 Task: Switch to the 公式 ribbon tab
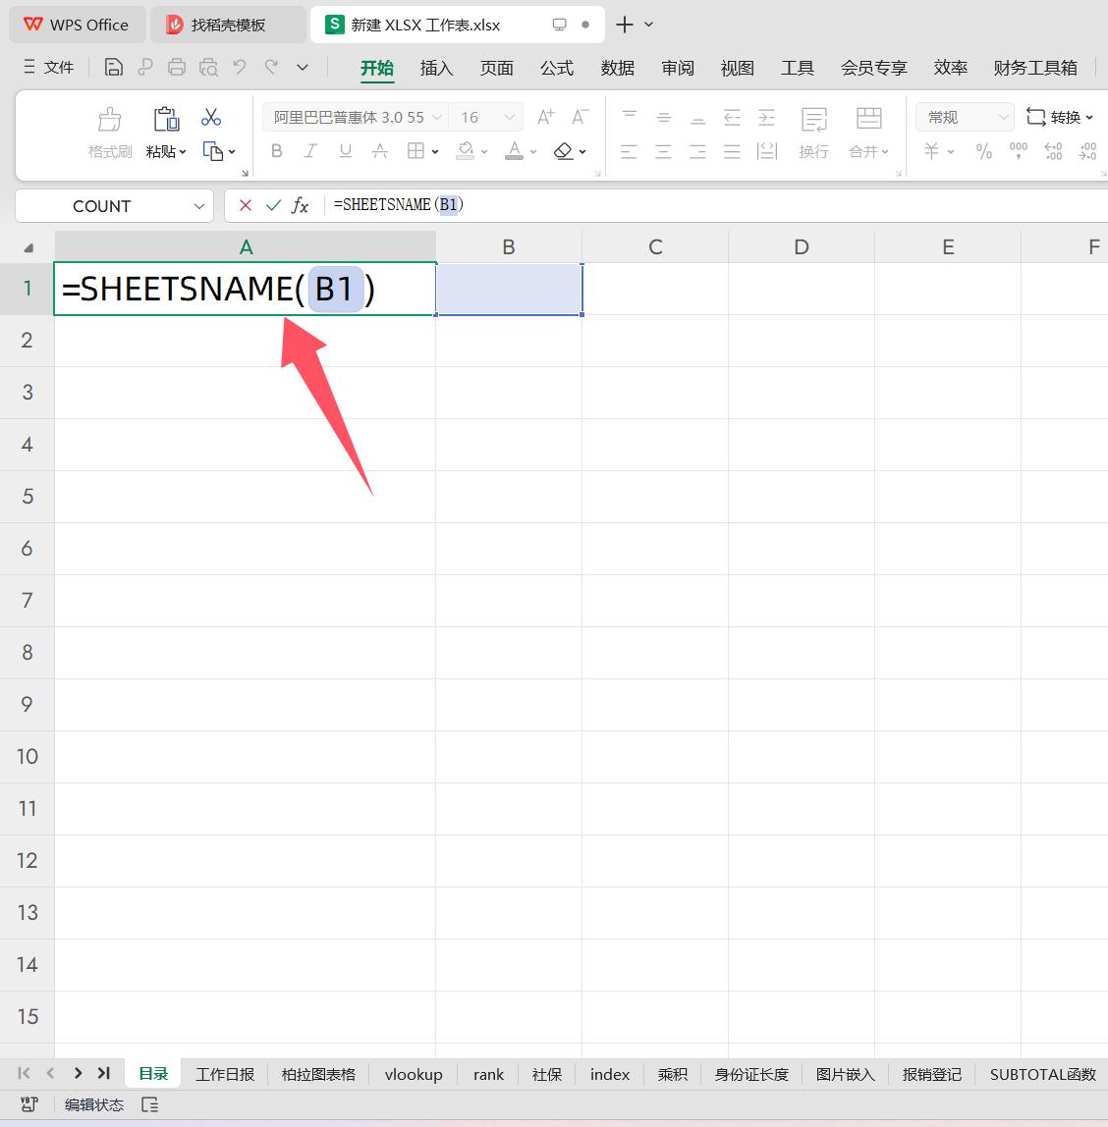point(556,68)
